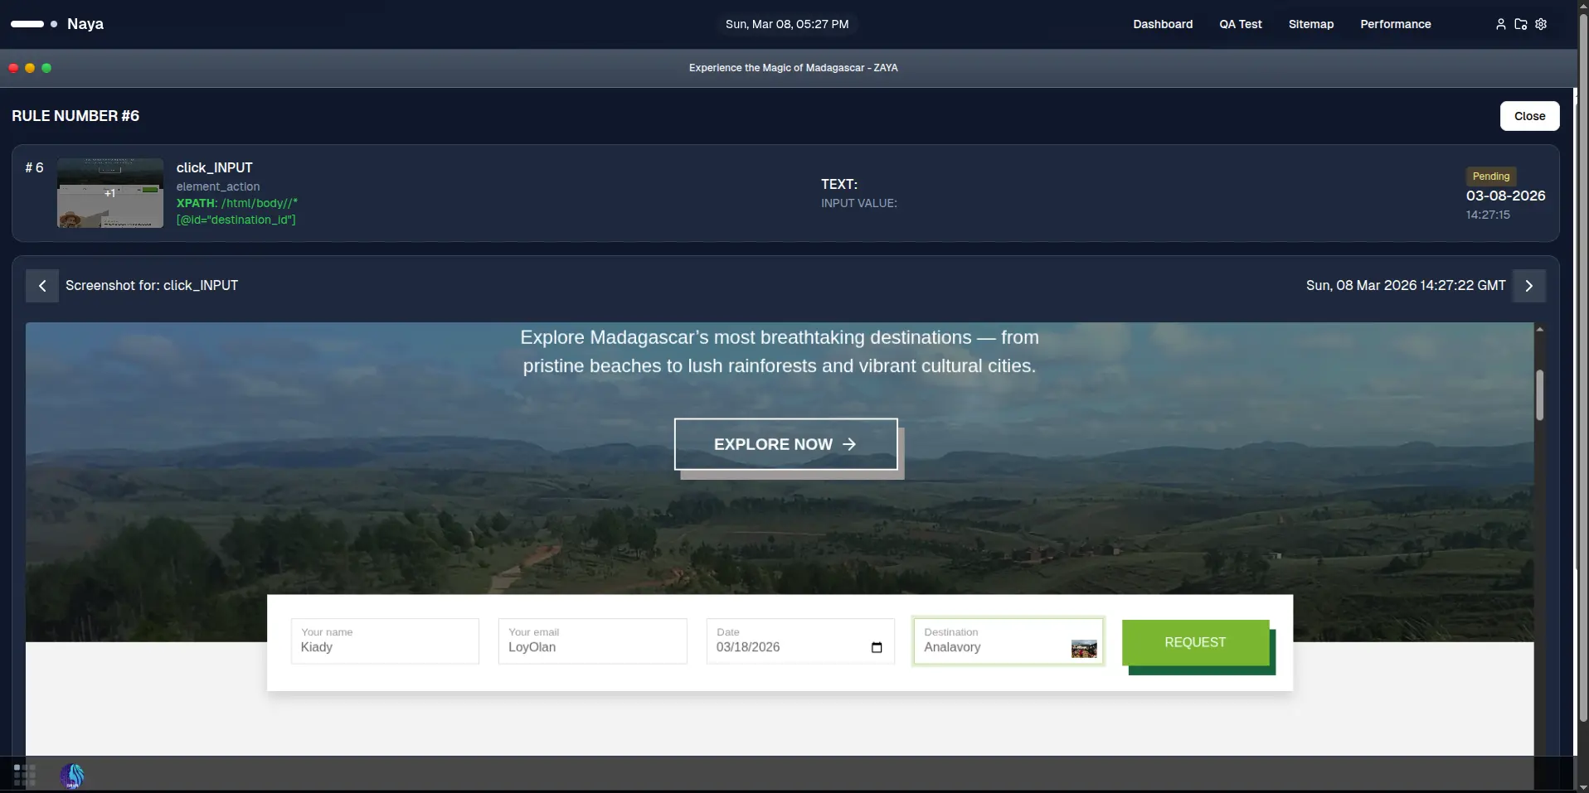1589x793 pixels.
Task: Open the app grid launcher icon
Action: [x=25, y=776]
